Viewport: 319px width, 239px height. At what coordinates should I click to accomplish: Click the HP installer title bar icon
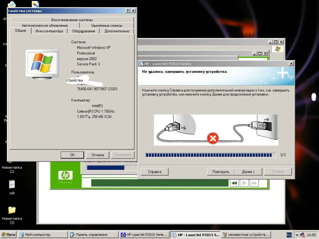pos(141,63)
